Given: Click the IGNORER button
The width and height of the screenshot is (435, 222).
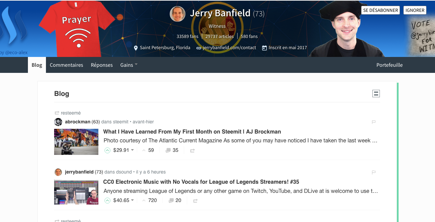Looking at the screenshot, I should coord(415,10).
